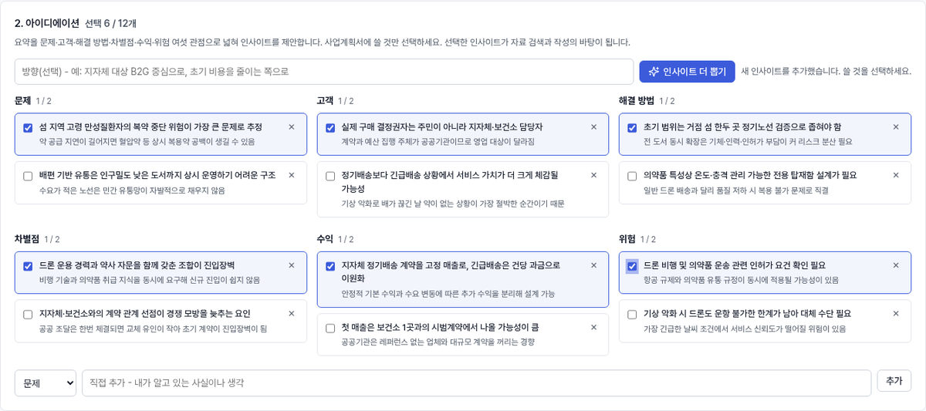Click the '차별점' column heading
The image size is (926, 411).
pyautogui.click(x=27, y=239)
